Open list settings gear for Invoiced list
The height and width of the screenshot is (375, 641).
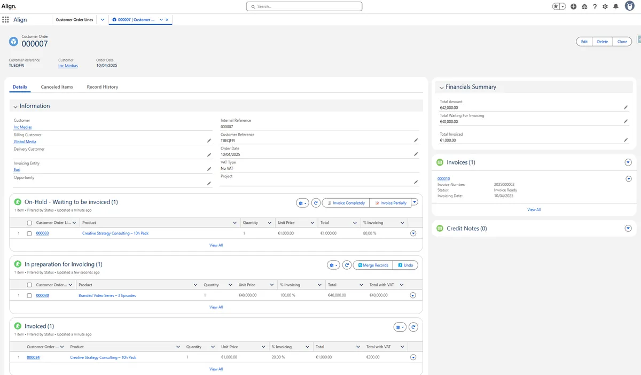click(400, 327)
